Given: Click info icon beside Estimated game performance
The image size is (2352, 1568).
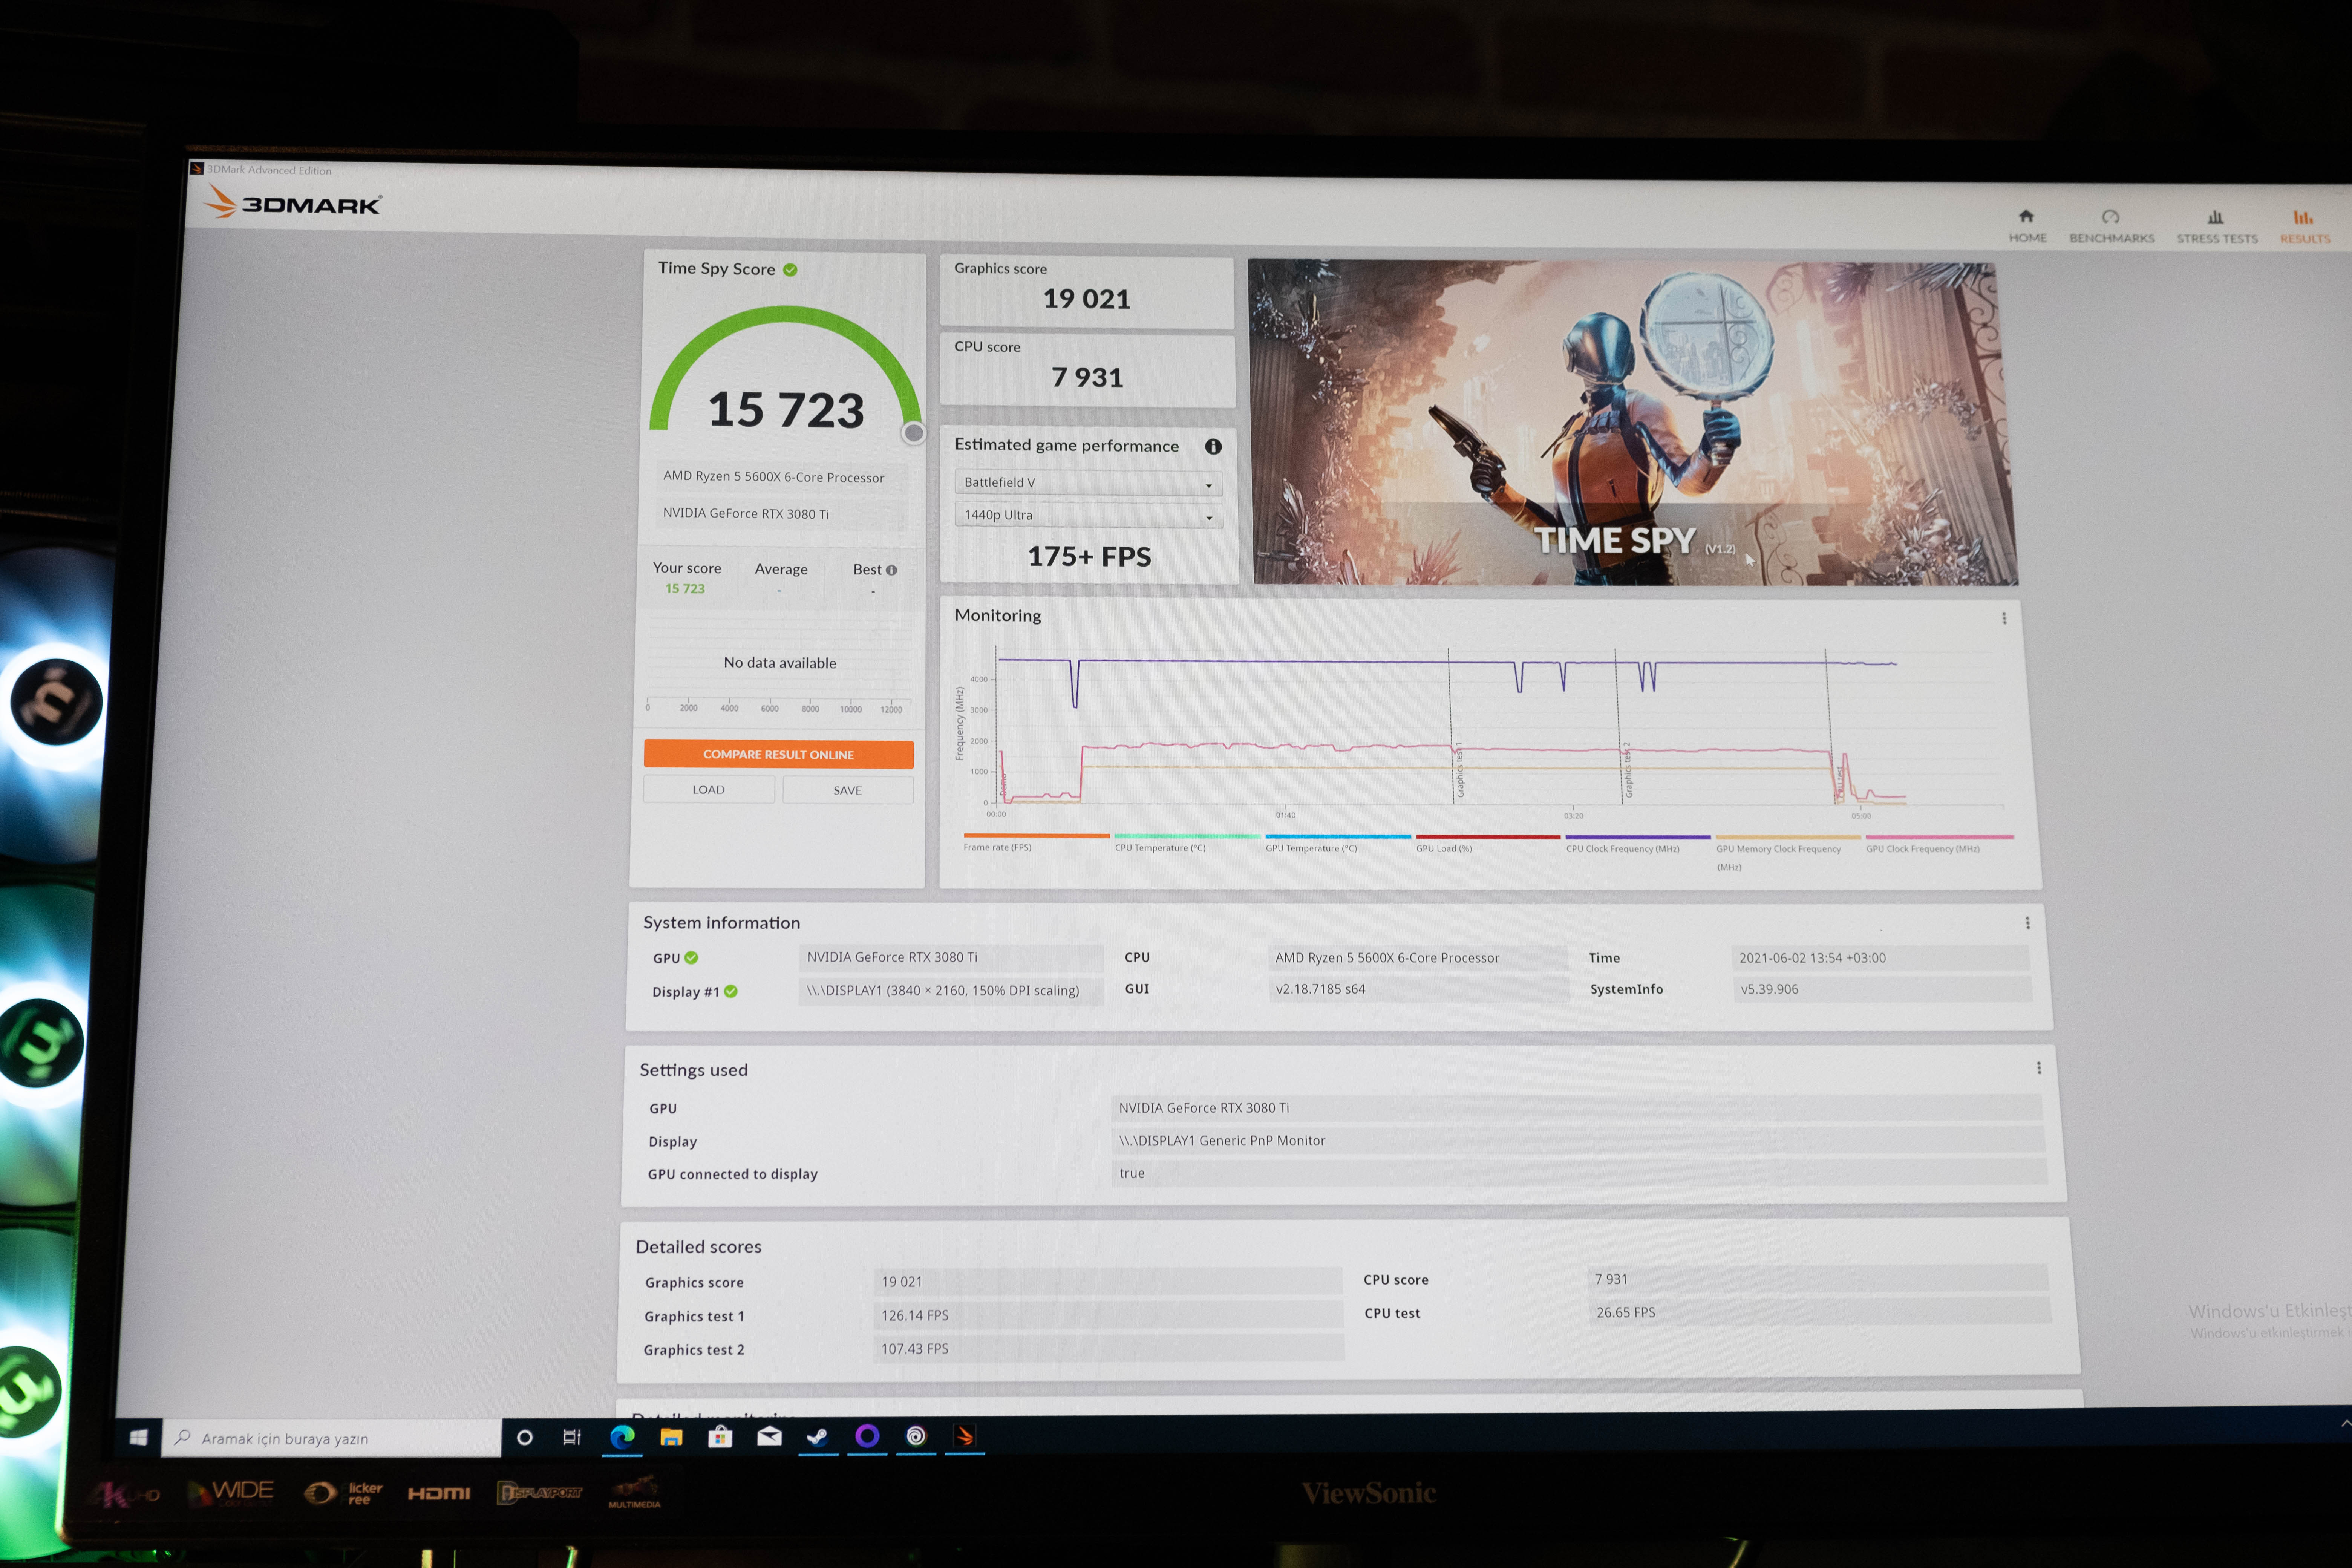Looking at the screenshot, I should pos(1213,447).
